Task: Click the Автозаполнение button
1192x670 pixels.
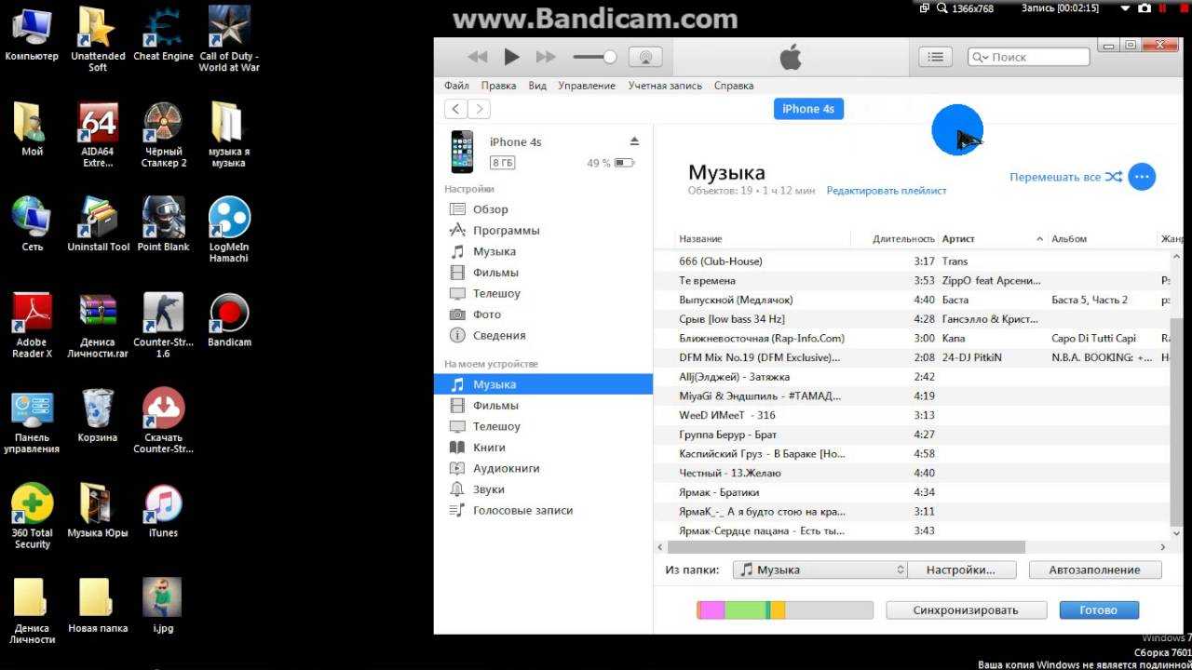Action: pos(1094,569)
